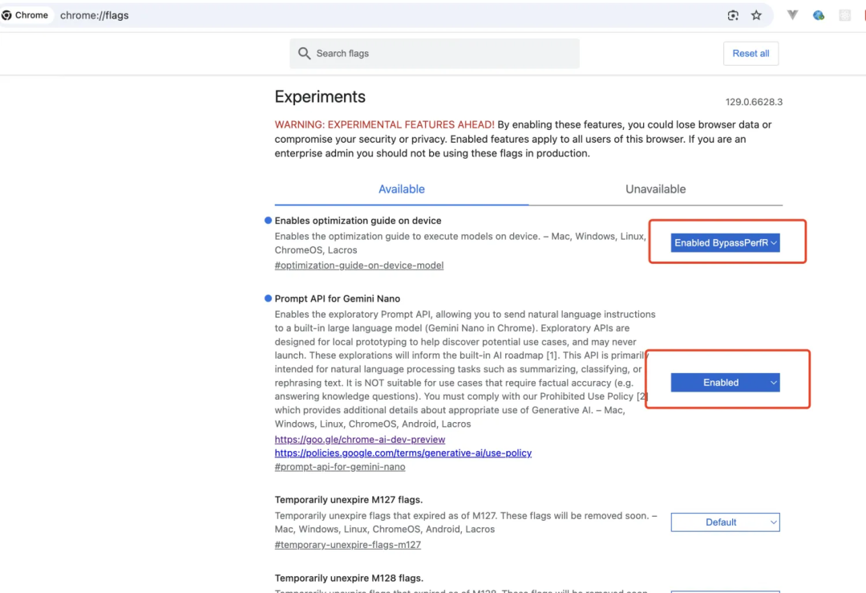Click the #optimization-guide-on-device-model anchor link

tap(358, 266)
